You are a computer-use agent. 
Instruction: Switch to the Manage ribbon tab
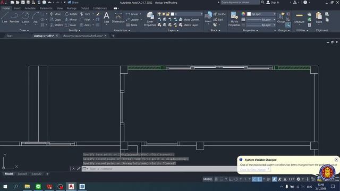click(x=71, y=8)
